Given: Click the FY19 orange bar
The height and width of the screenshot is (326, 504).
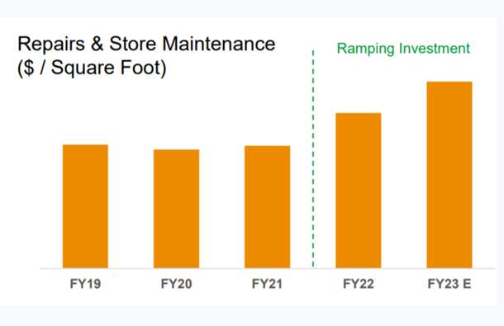Looking at the screenshot, I should (x=85, y=206).
